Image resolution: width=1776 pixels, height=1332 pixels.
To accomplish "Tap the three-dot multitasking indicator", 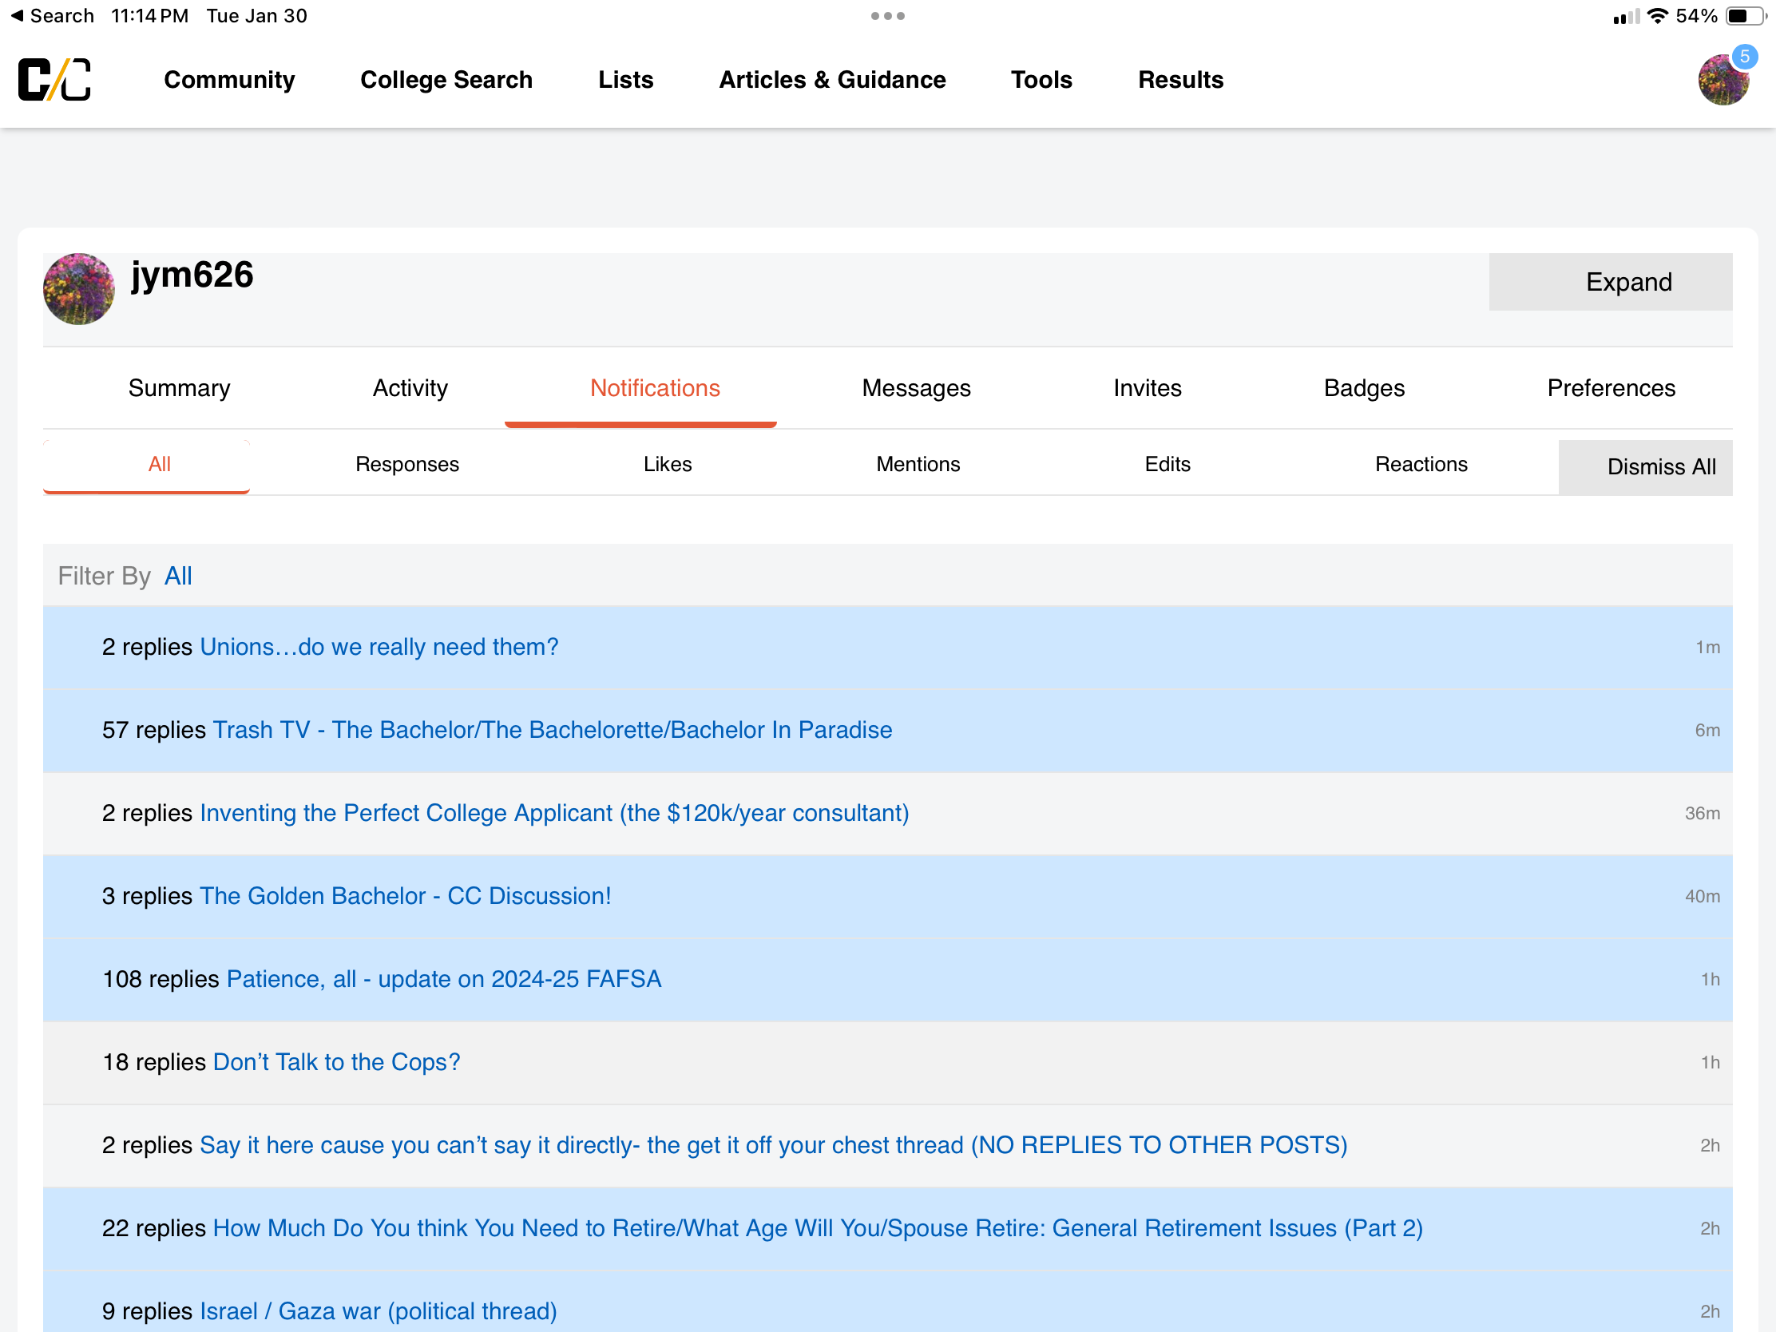I will click(887, 16).
